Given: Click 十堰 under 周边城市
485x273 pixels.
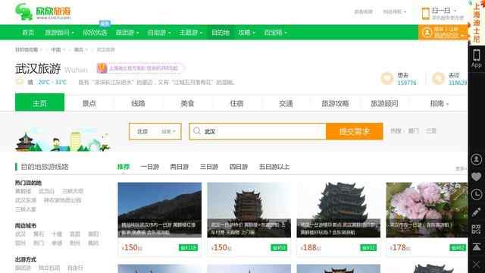Looking at the screenshot, I should point(57,234).
